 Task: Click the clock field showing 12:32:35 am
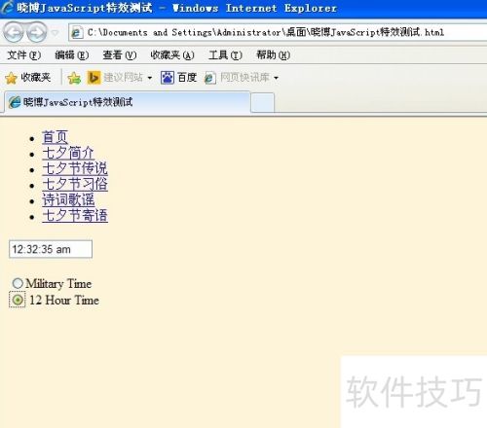[51, 249]
